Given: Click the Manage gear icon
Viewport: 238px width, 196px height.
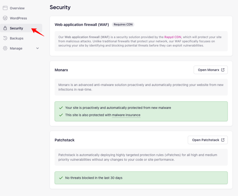Looking at the screenshot, I should click(x=5, y=48).
